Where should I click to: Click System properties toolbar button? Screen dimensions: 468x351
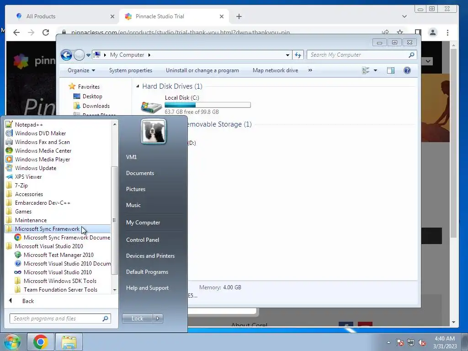pyautogui.click(x=130, y=70)
